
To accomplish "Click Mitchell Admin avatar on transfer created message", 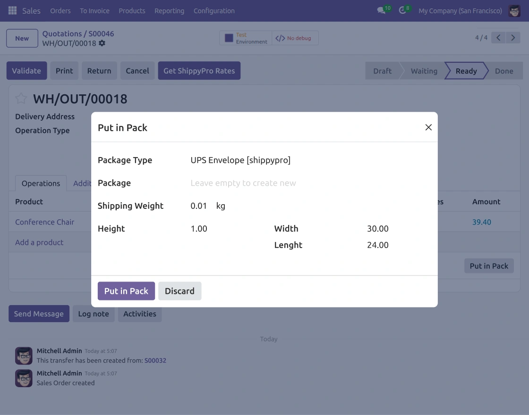I will click(24, 356).
